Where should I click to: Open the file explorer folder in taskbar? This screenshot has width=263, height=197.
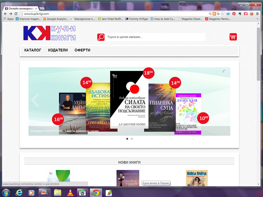click(57, 193)
